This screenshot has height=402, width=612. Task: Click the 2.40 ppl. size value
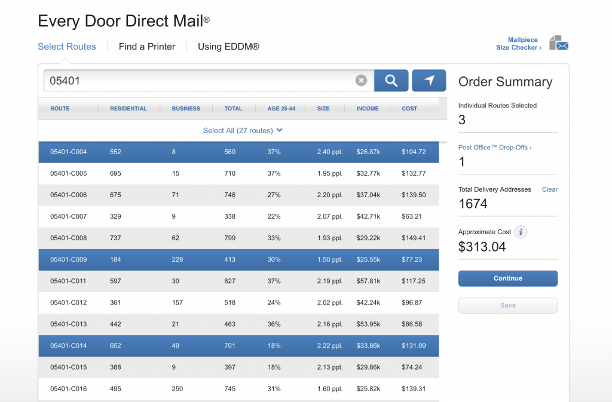pos(330,152)
